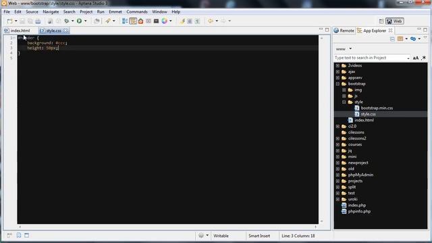Expand the ajax folder

click(x=337, y=72)
